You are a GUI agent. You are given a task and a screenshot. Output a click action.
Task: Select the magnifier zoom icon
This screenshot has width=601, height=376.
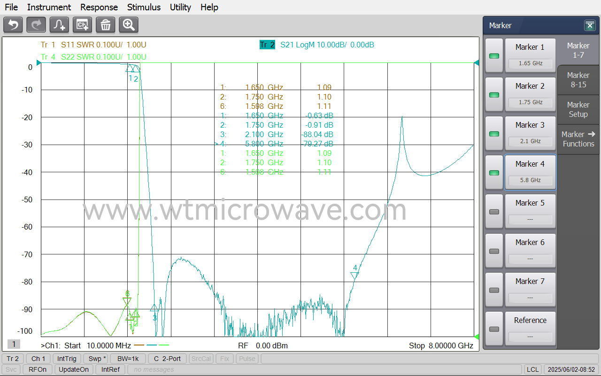pos(129,25)
